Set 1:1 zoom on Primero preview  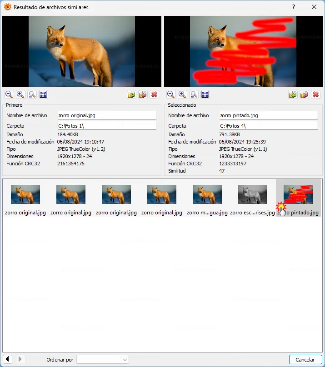[x=32, y=94]
